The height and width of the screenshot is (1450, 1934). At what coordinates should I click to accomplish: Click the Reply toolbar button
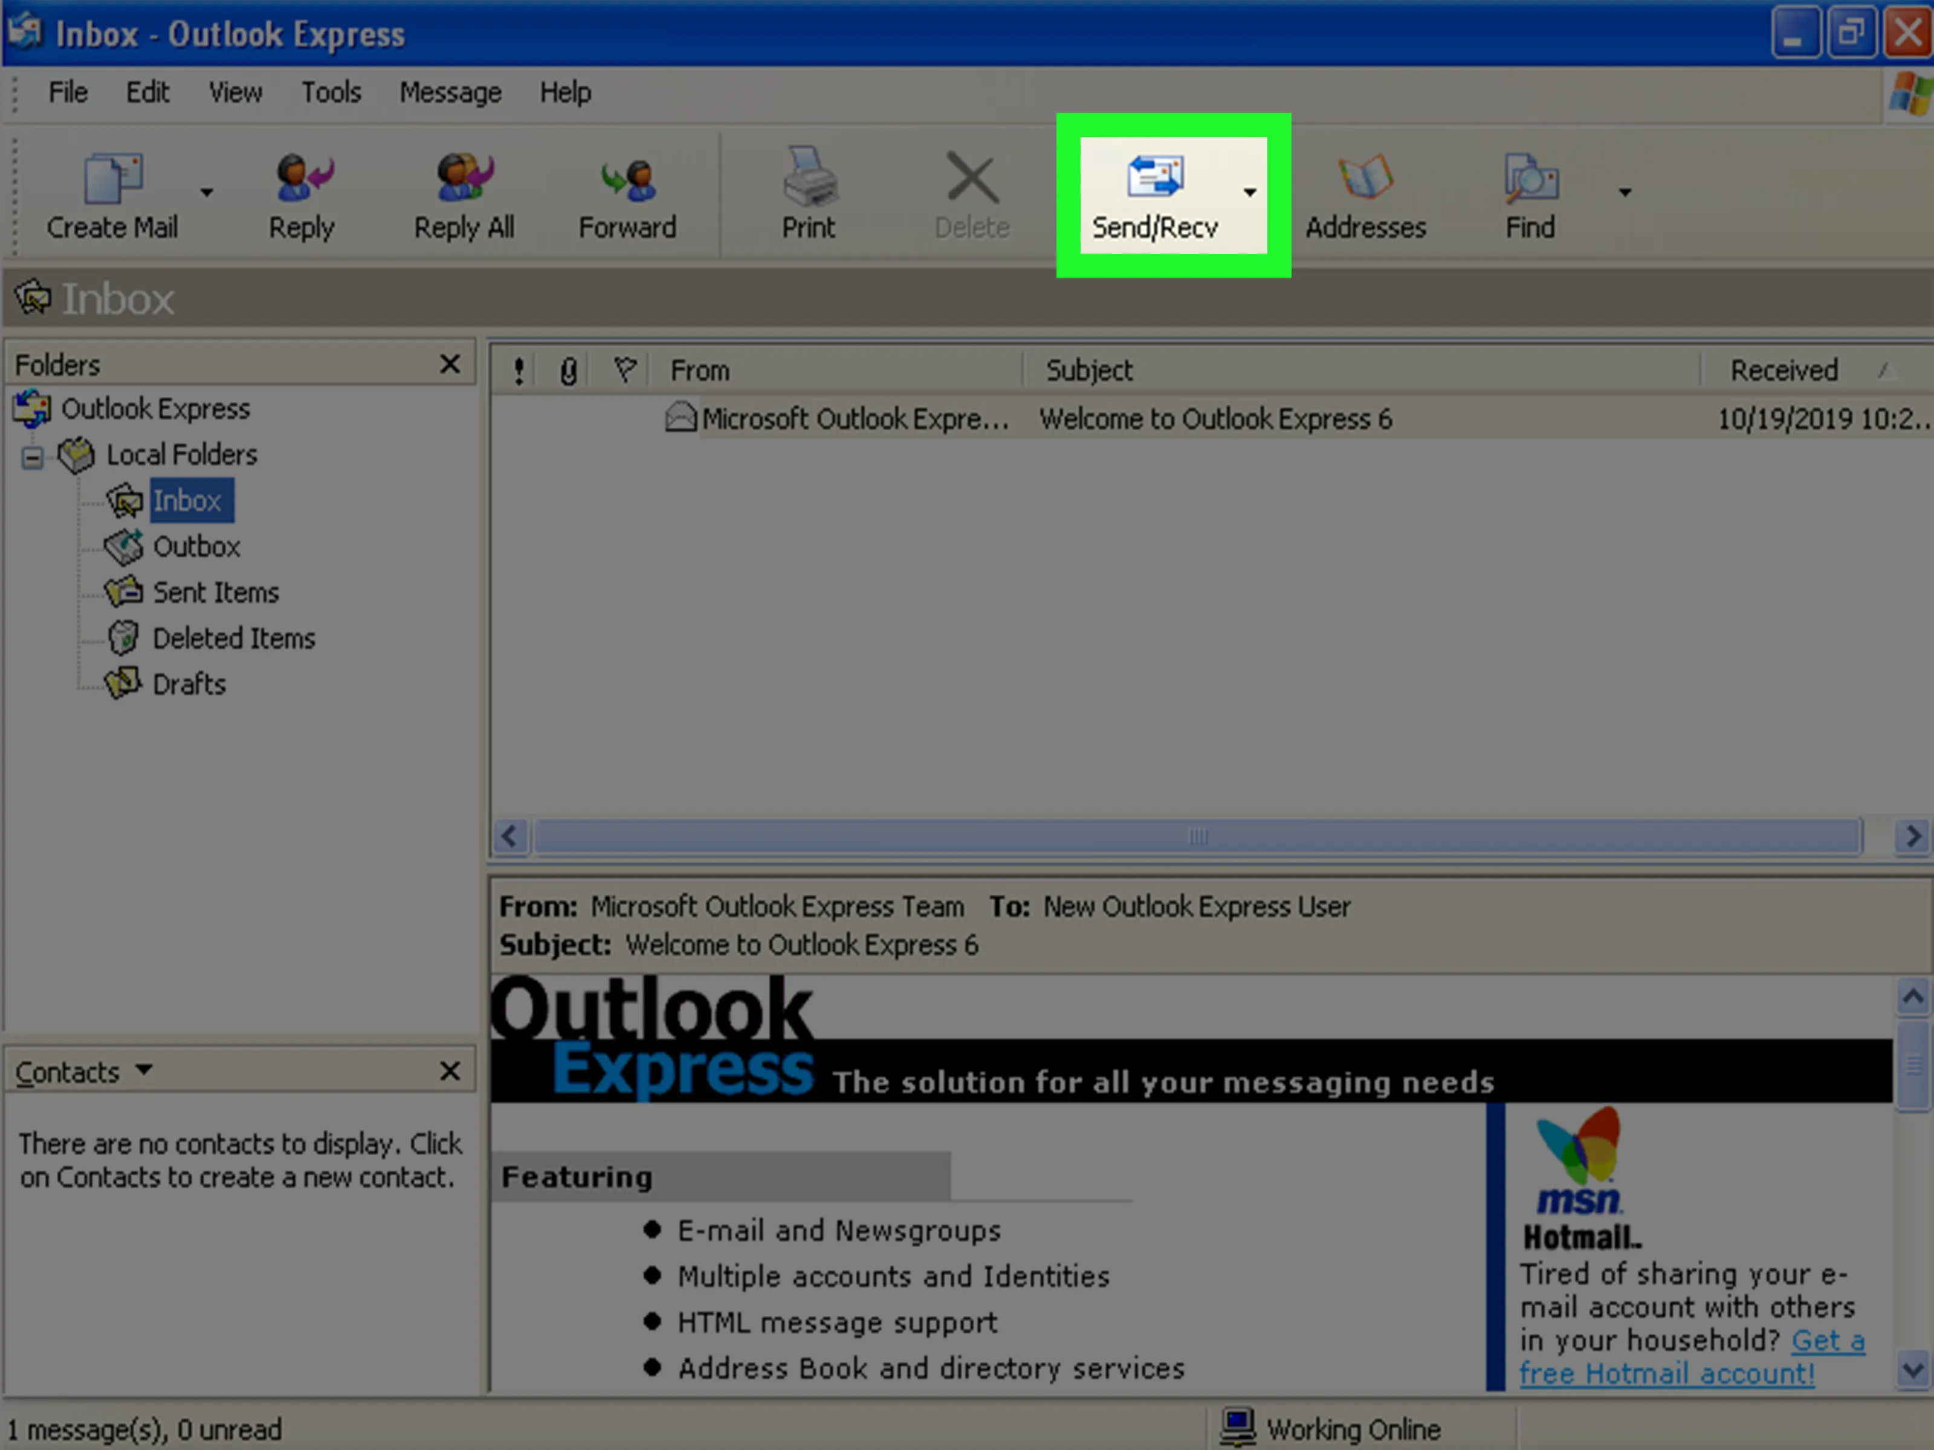point(302,196)
